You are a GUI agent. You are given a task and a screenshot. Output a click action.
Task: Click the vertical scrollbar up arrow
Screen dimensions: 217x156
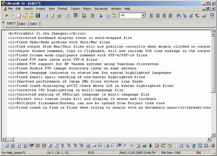pyautogui.click(x=213, y=34)
